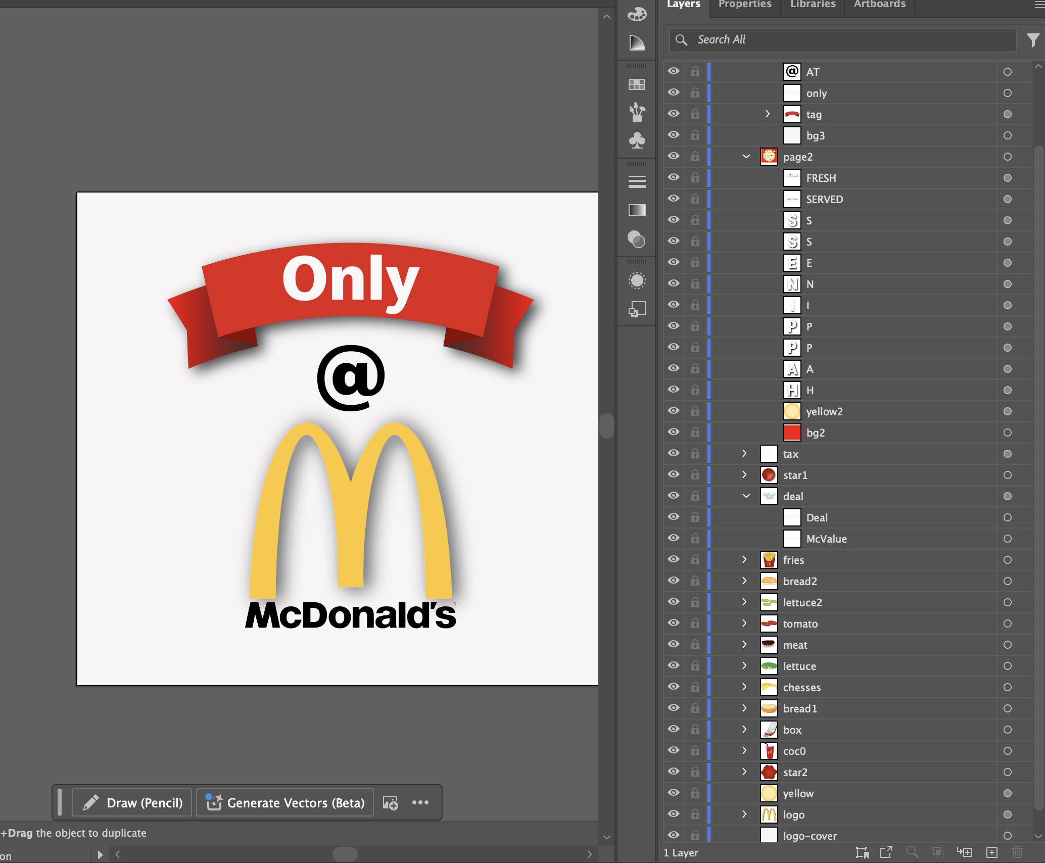Hide the fries layer visibility eye

(x=674, y=559)
